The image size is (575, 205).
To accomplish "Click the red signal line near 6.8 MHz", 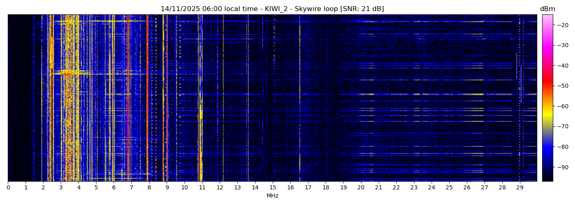I will (128, 98).
